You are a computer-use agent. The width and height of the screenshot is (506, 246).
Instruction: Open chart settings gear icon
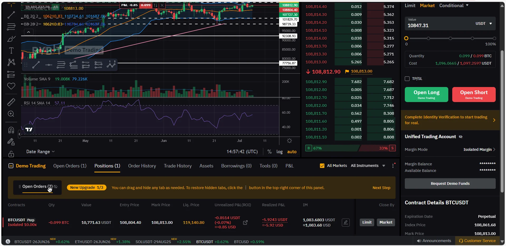pos(289,141)
